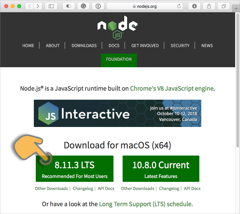Show all tabs overview
Image resolution: width=240 pixels, height=214 pixels.
224,6
